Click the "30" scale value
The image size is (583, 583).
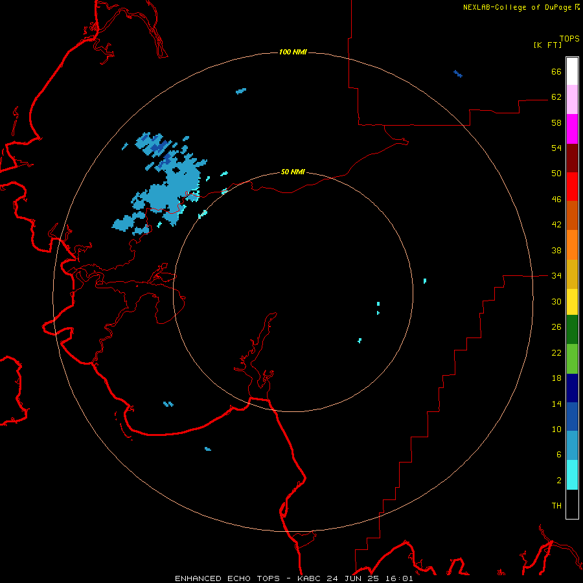tap(556, 301)
